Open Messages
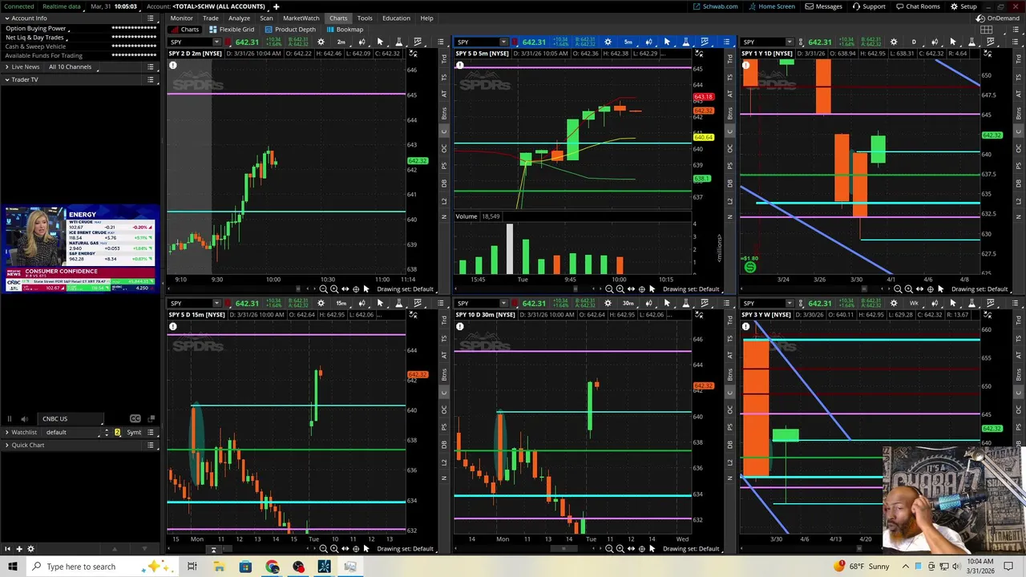This screenshot has width=1026, height=577. [824, 6]
